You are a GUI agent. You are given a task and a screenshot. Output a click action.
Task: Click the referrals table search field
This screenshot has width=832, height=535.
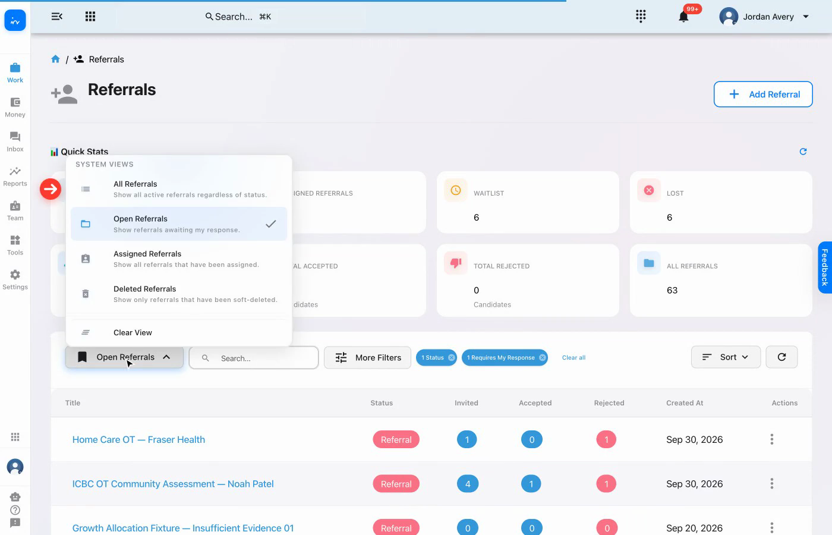pyautogui.click(x=254, y=358)
